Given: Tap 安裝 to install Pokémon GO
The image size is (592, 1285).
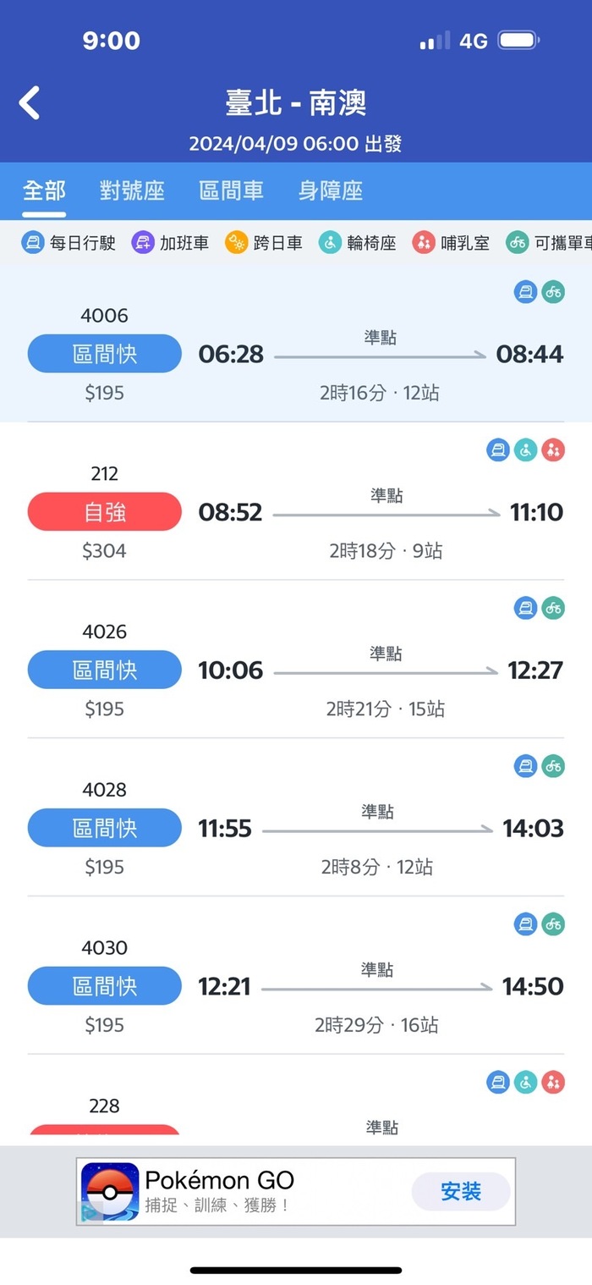Looking at the screenshot, I should click(x=460, y=1190).
